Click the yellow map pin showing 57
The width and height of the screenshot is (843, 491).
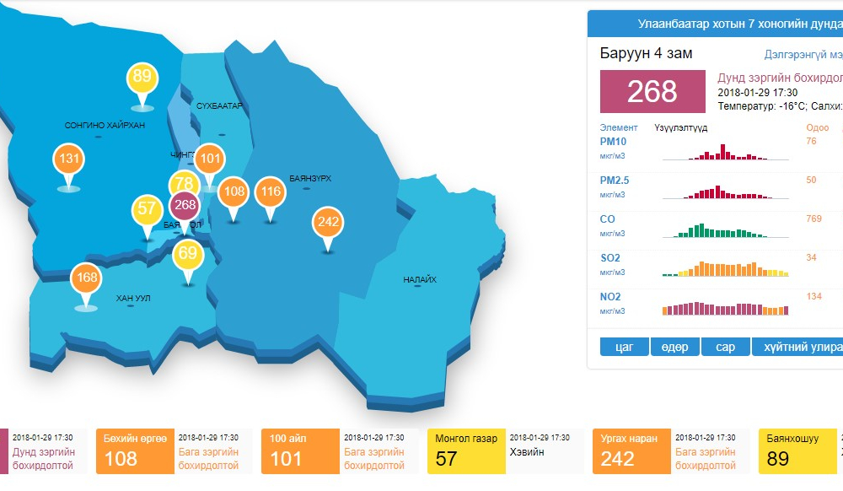[148, 210]
